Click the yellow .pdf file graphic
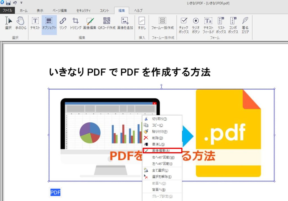 click(228, 133)
